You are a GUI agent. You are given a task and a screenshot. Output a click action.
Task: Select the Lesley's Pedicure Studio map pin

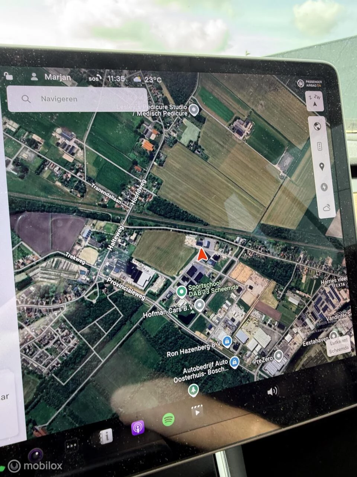193,110
